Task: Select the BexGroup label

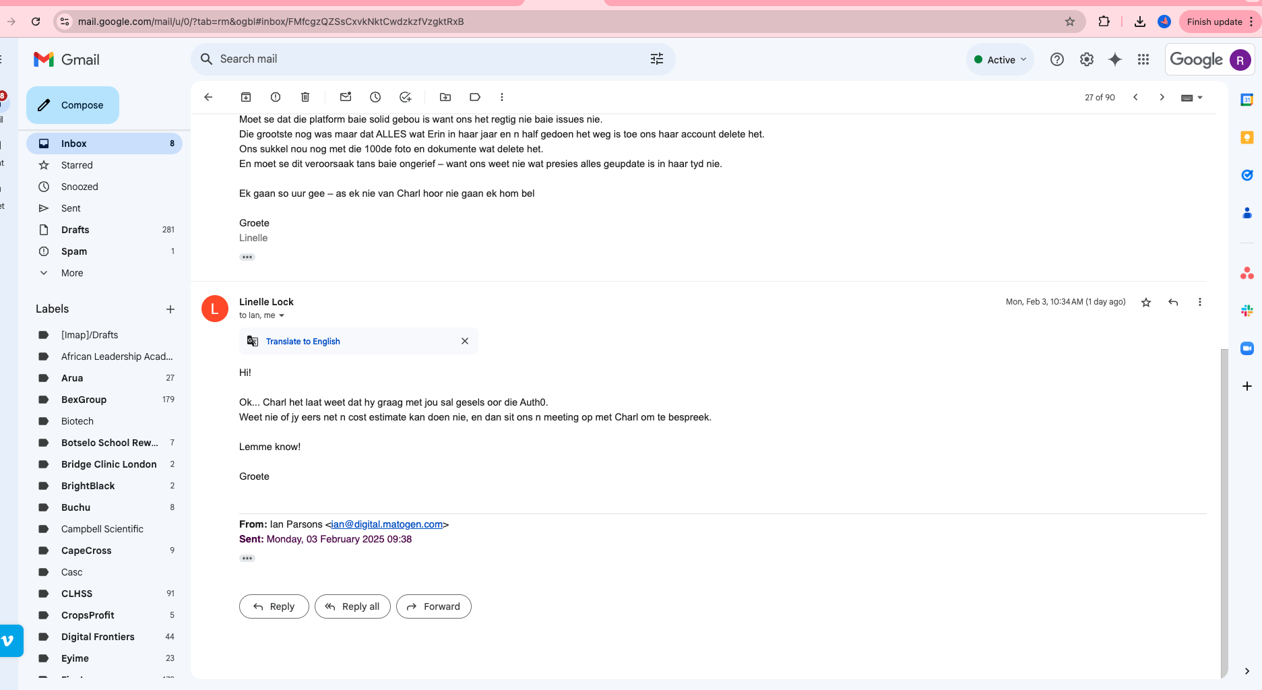Action: 84,400
